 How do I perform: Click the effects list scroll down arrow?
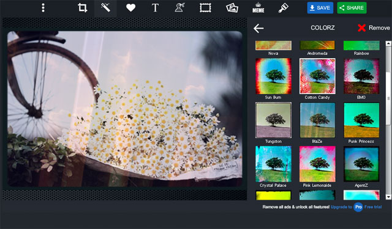388,197
